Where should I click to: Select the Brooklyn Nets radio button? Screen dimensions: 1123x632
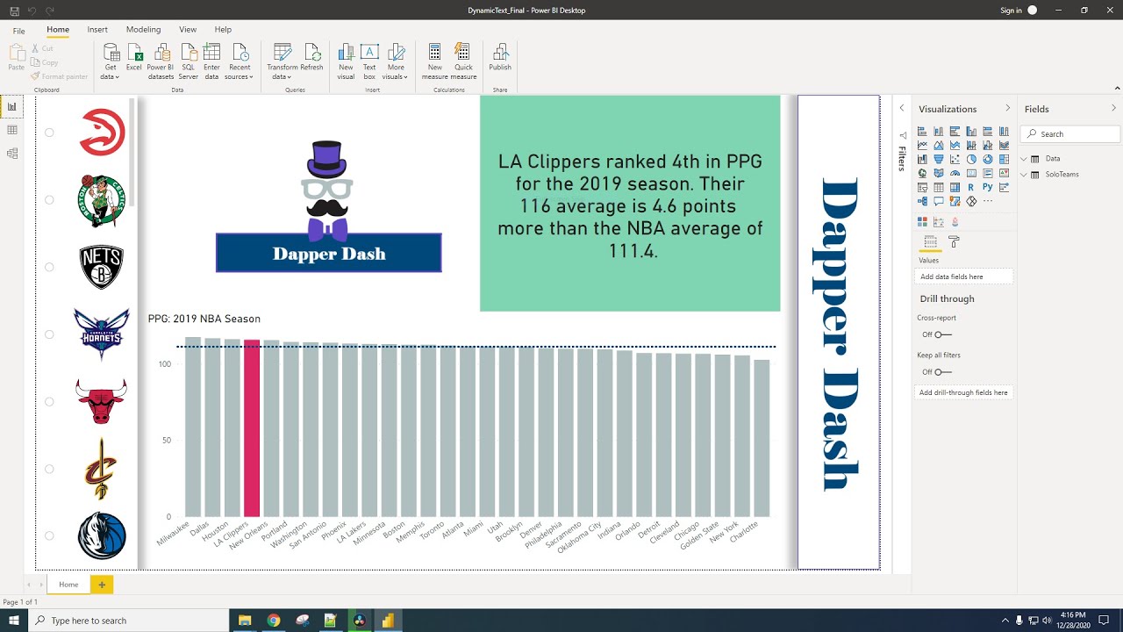coord(49,267)
